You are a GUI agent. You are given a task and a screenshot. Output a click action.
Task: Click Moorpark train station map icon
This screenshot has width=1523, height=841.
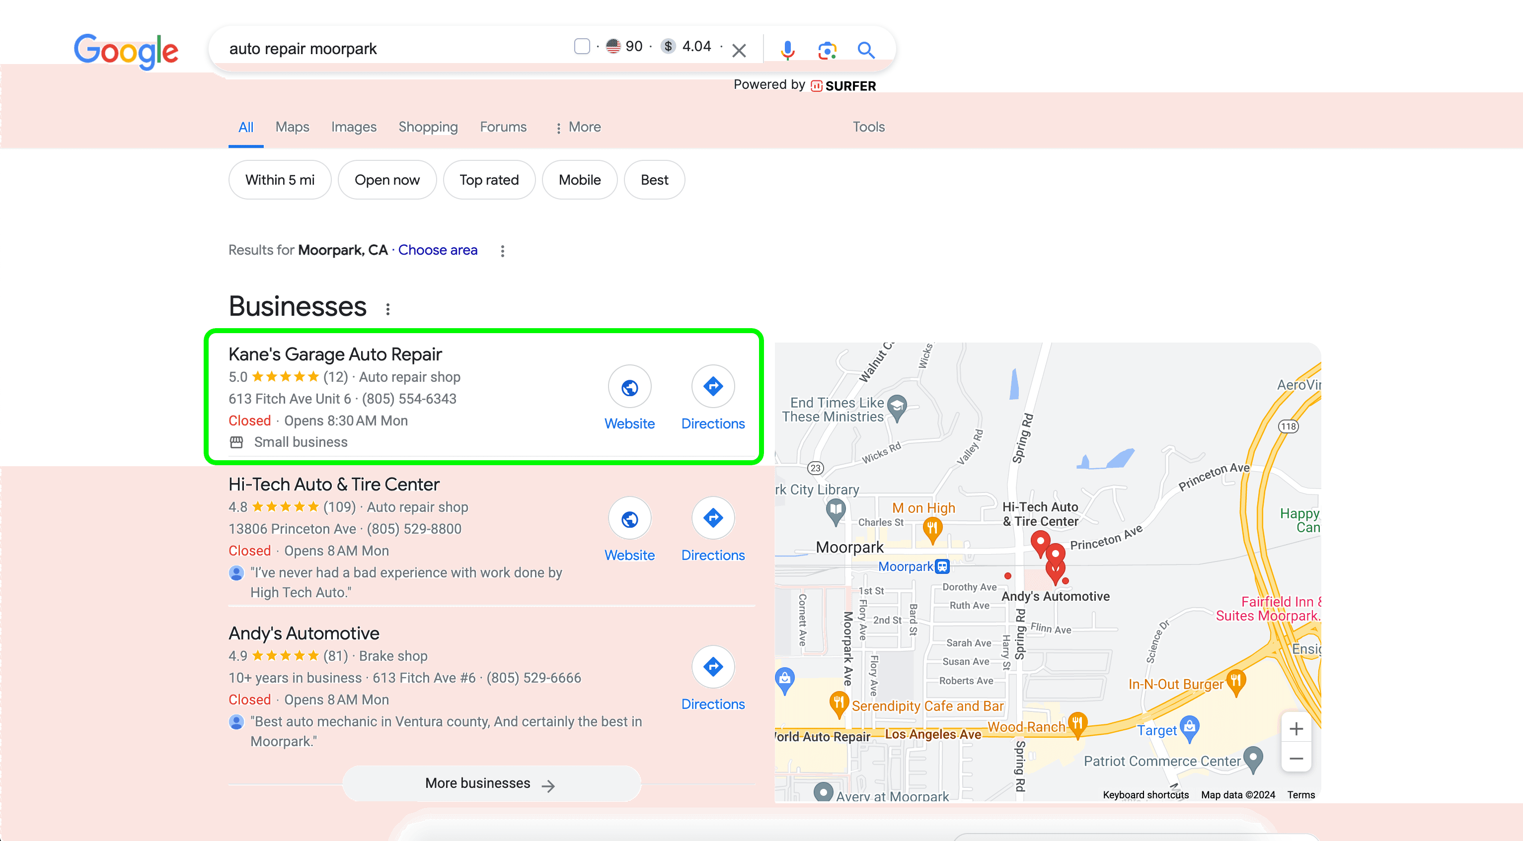[x=942, y=567]
